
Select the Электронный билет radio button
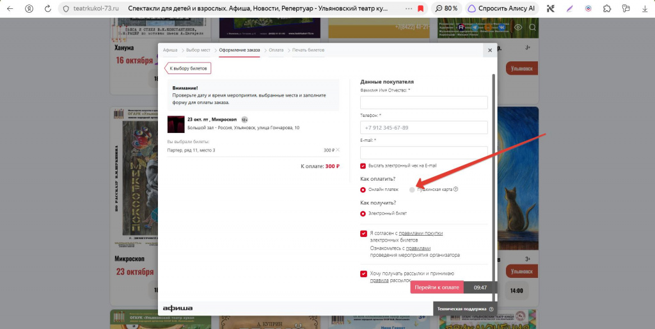363,213
